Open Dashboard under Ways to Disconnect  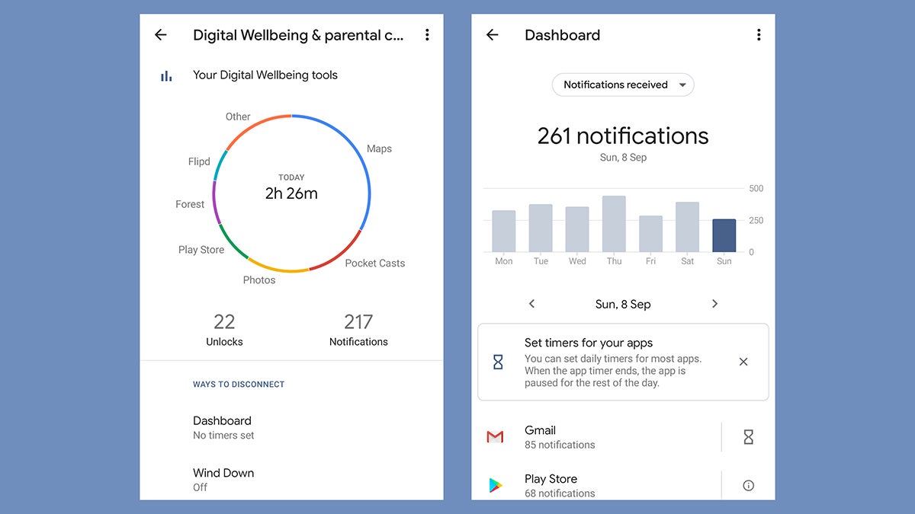coord(223,427)
